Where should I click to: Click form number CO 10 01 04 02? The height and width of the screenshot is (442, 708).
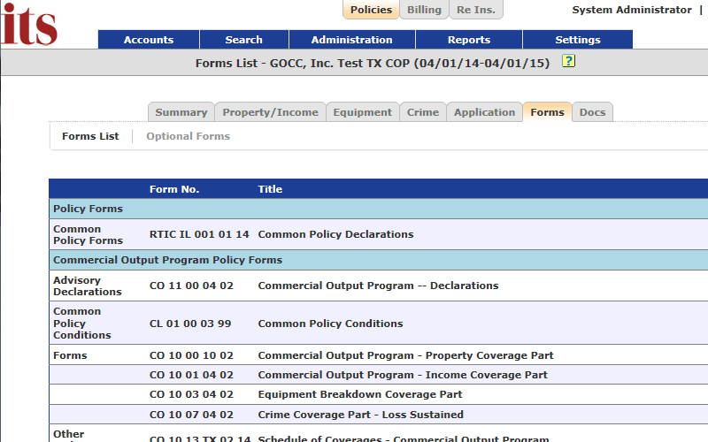pyautogui.click(x=191, y=375)
